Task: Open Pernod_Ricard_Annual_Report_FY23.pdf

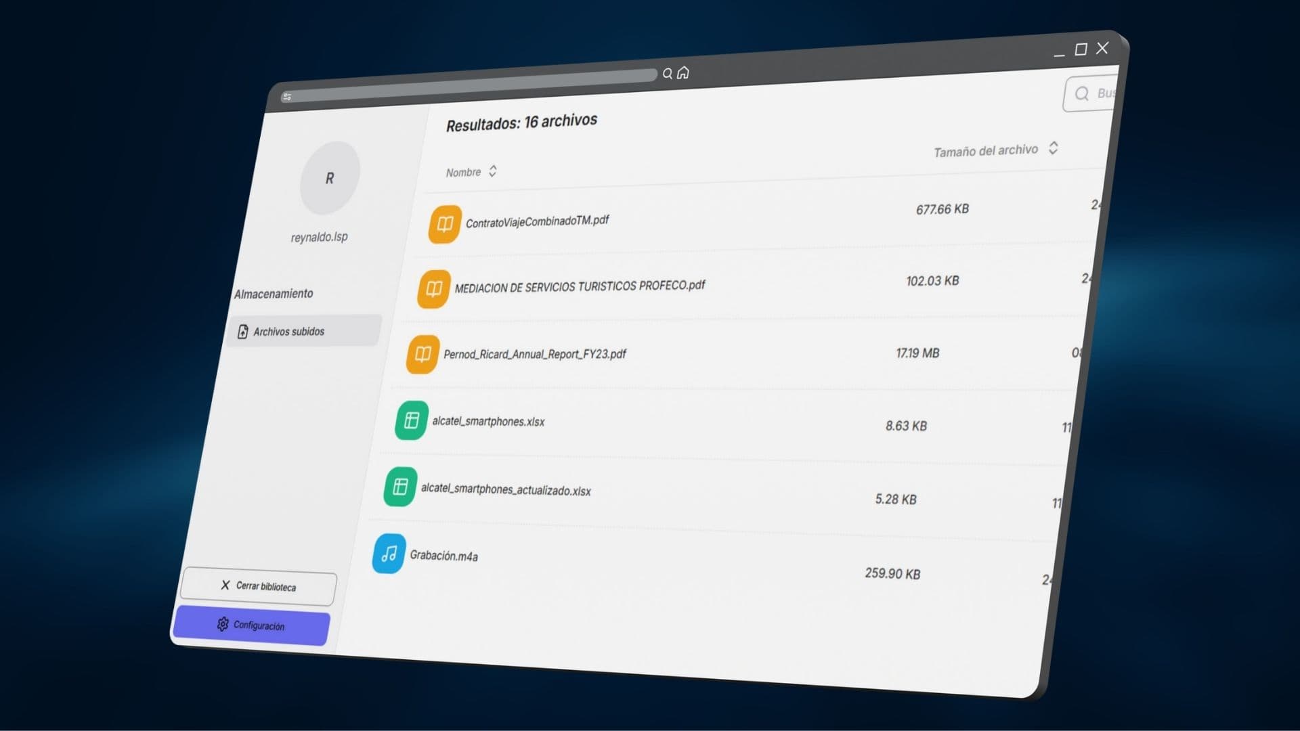Action: pos(535,354)
